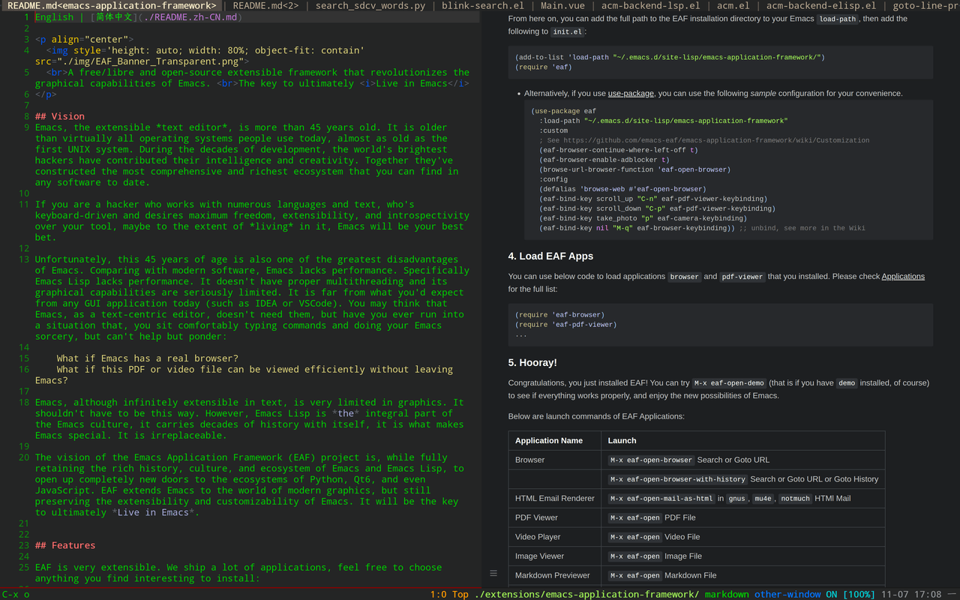Open the hamburger menu icon in the preview pane
960x600 pixels.
point(493,573)
